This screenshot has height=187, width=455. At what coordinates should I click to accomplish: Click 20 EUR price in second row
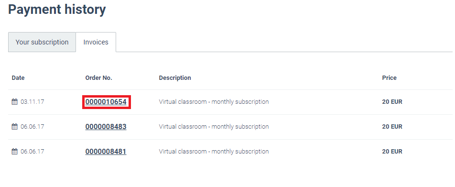click(x=392, y=127)
